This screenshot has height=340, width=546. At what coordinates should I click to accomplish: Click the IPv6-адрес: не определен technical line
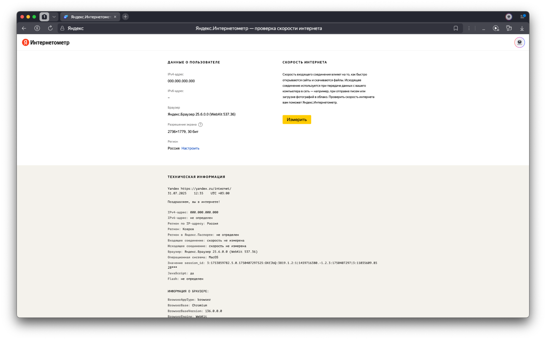point(190,218)
